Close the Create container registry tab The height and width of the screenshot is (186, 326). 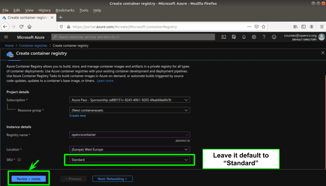point(52,18)
